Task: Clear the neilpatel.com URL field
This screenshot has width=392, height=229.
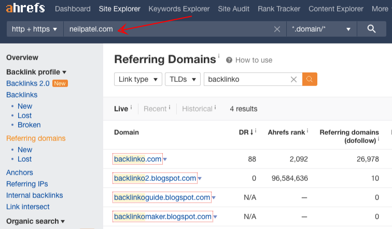Action: point(277,29)
